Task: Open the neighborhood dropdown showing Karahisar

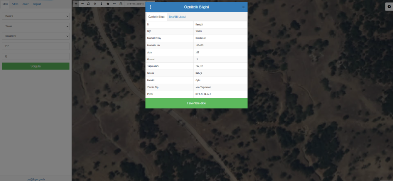Action: [35, 36]
